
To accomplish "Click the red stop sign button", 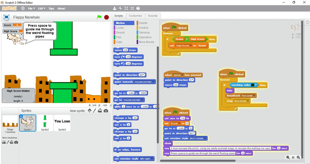I will (106, 17).
